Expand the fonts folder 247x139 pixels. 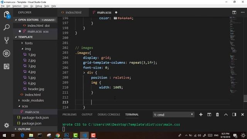(22, 43)
